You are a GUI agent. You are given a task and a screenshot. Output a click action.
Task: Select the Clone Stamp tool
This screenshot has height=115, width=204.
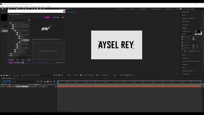click(x=35, y=9)
